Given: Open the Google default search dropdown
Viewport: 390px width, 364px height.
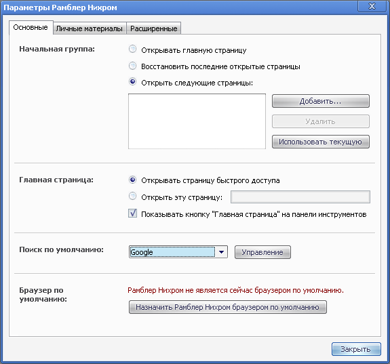Looking at the screenshot, I should coord(178,252).
